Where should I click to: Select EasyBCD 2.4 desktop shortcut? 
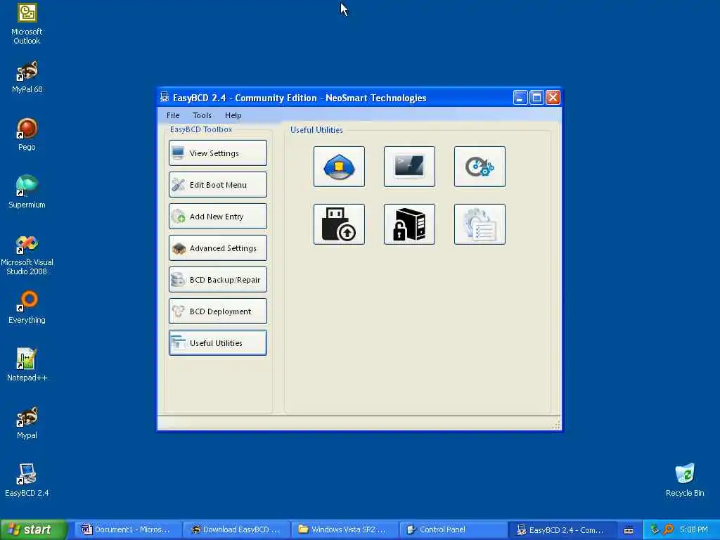[x=27, y=480]
